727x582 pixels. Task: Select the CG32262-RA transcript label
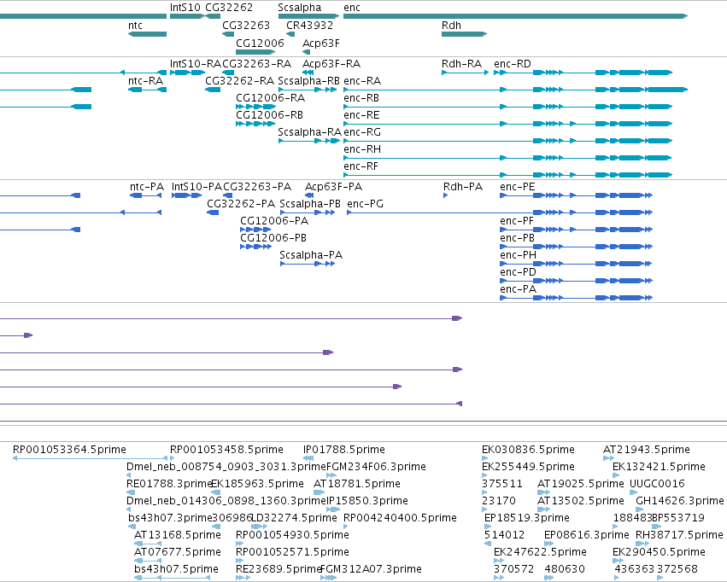click(x=240, y=81)
